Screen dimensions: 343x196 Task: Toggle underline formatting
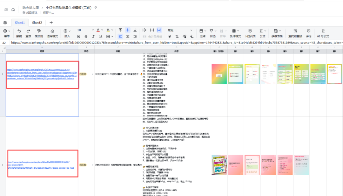[101, 36]
